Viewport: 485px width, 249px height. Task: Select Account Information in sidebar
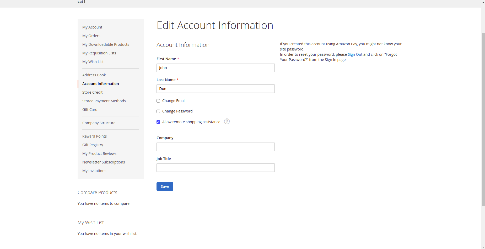[x=101, y=84]
